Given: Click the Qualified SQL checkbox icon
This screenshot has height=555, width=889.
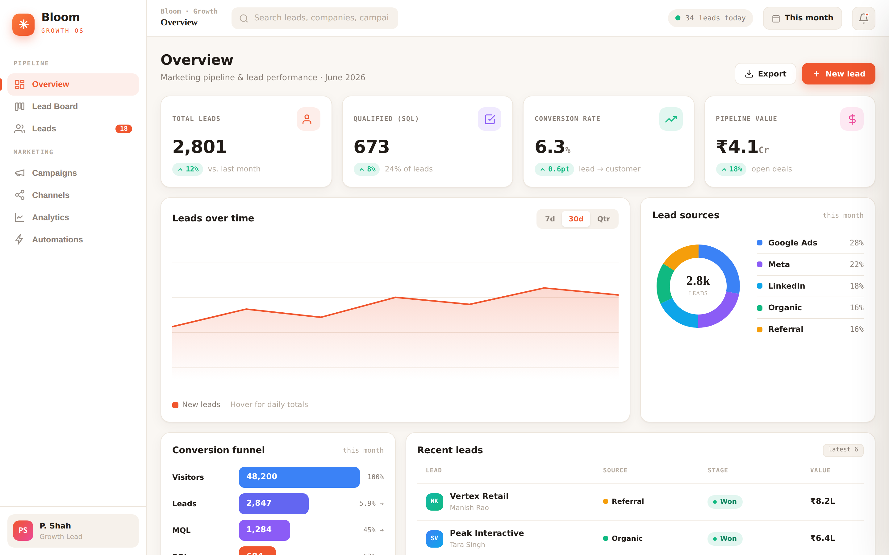Looking at the screenshot, I should [x=489, y=119].
